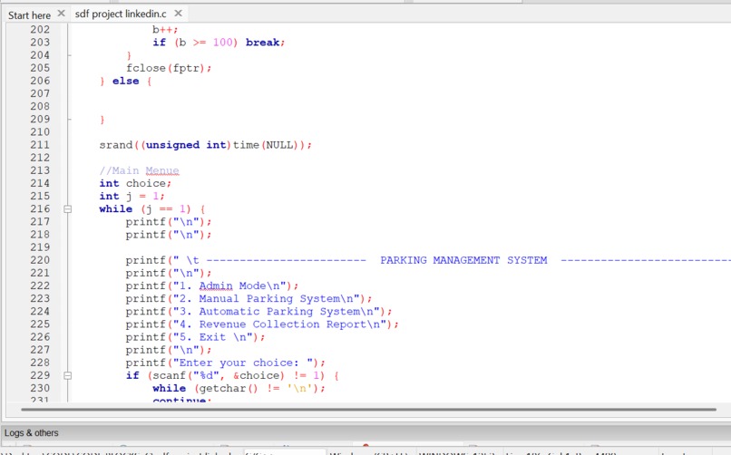Click line number 206 in the margin
Viewport: 731px width, 455px height.
(40, 81)
